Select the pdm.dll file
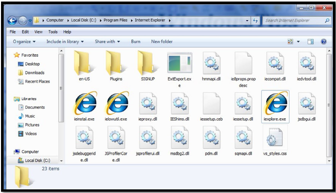The height and width of the screenshot is (193, 336). click(x=211, y=141)
